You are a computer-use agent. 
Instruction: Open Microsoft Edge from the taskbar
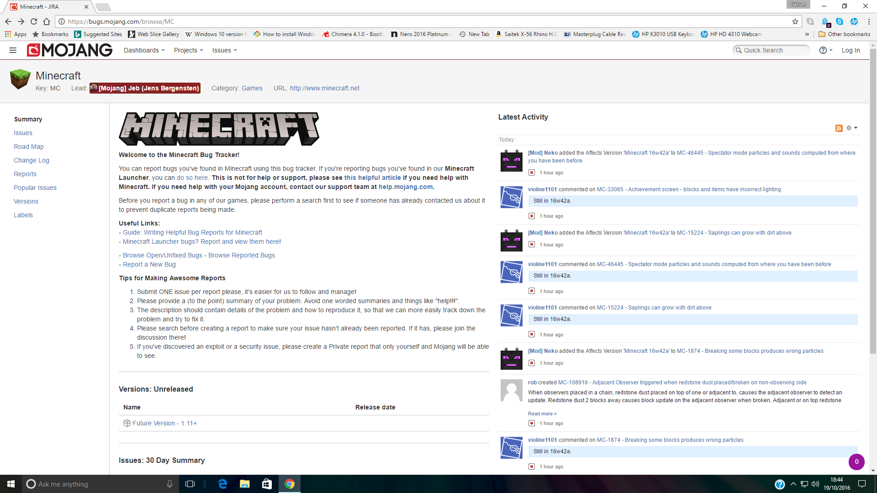[222, 484]
